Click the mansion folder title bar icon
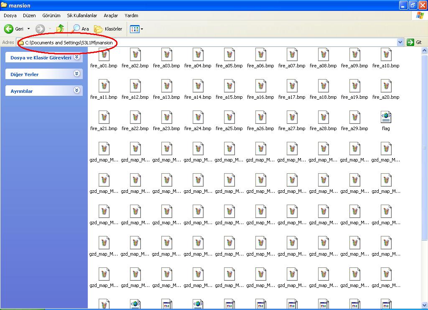Image resolution: width=428 pixels, height=310 pixels. [x=4, y=5]
